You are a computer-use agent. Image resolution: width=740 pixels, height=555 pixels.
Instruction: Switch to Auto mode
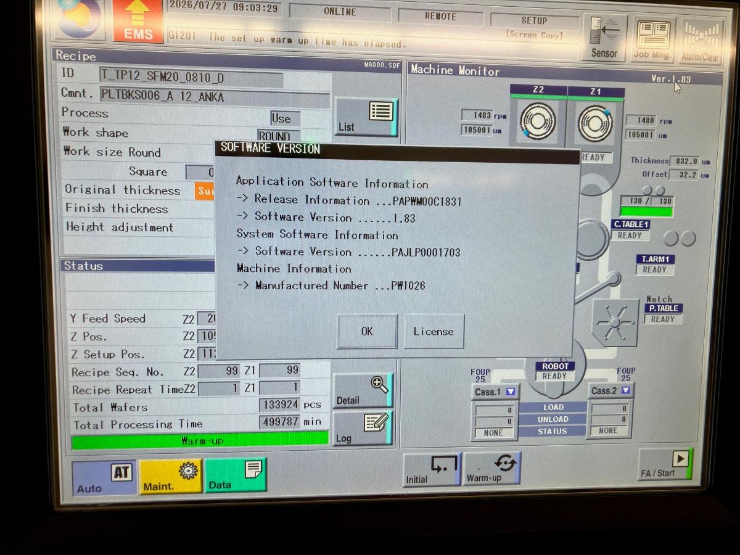point(104,478)
